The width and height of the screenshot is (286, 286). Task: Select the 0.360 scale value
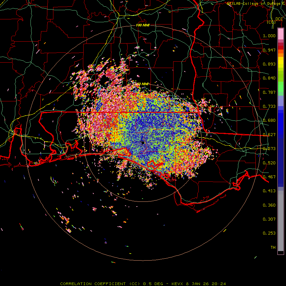pos(269,205)
